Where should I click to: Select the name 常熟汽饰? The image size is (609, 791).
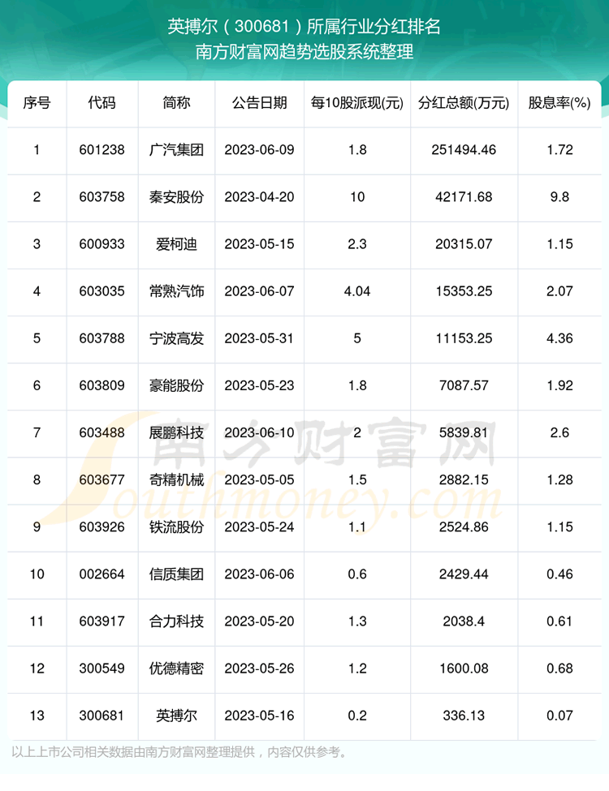[x=176, y=291]
